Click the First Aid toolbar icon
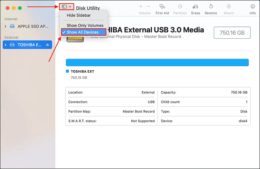 (x=162, y=7)
